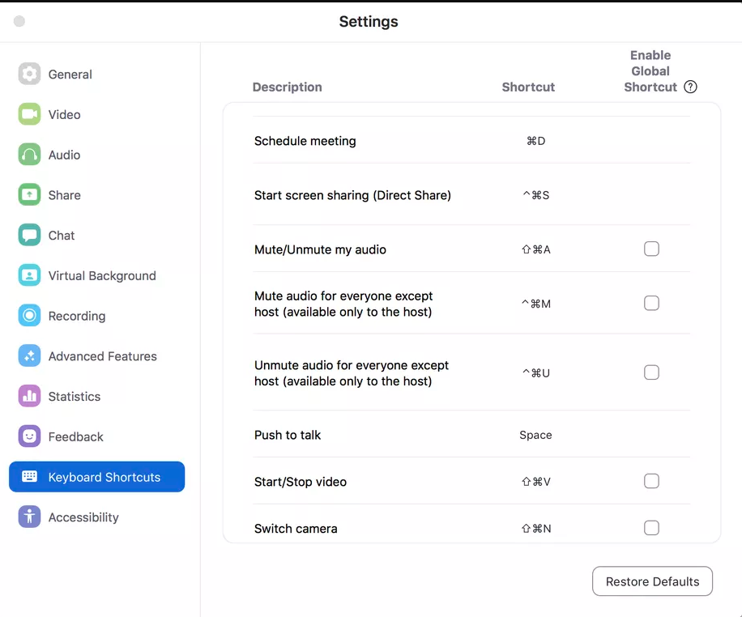
Task: Select the Feedback smiley icon
Action: [29, 436]
